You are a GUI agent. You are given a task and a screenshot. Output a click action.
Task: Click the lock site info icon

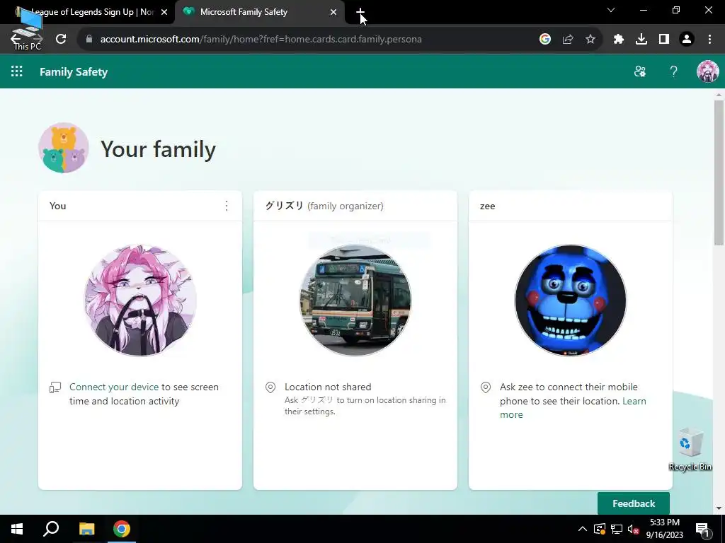coord(89,40)
